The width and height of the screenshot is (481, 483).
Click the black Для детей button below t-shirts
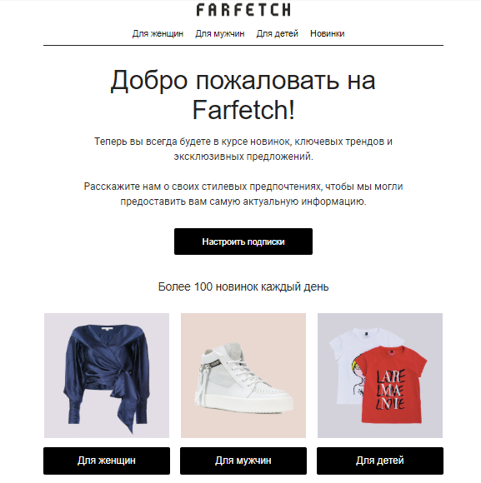point(380,461)
